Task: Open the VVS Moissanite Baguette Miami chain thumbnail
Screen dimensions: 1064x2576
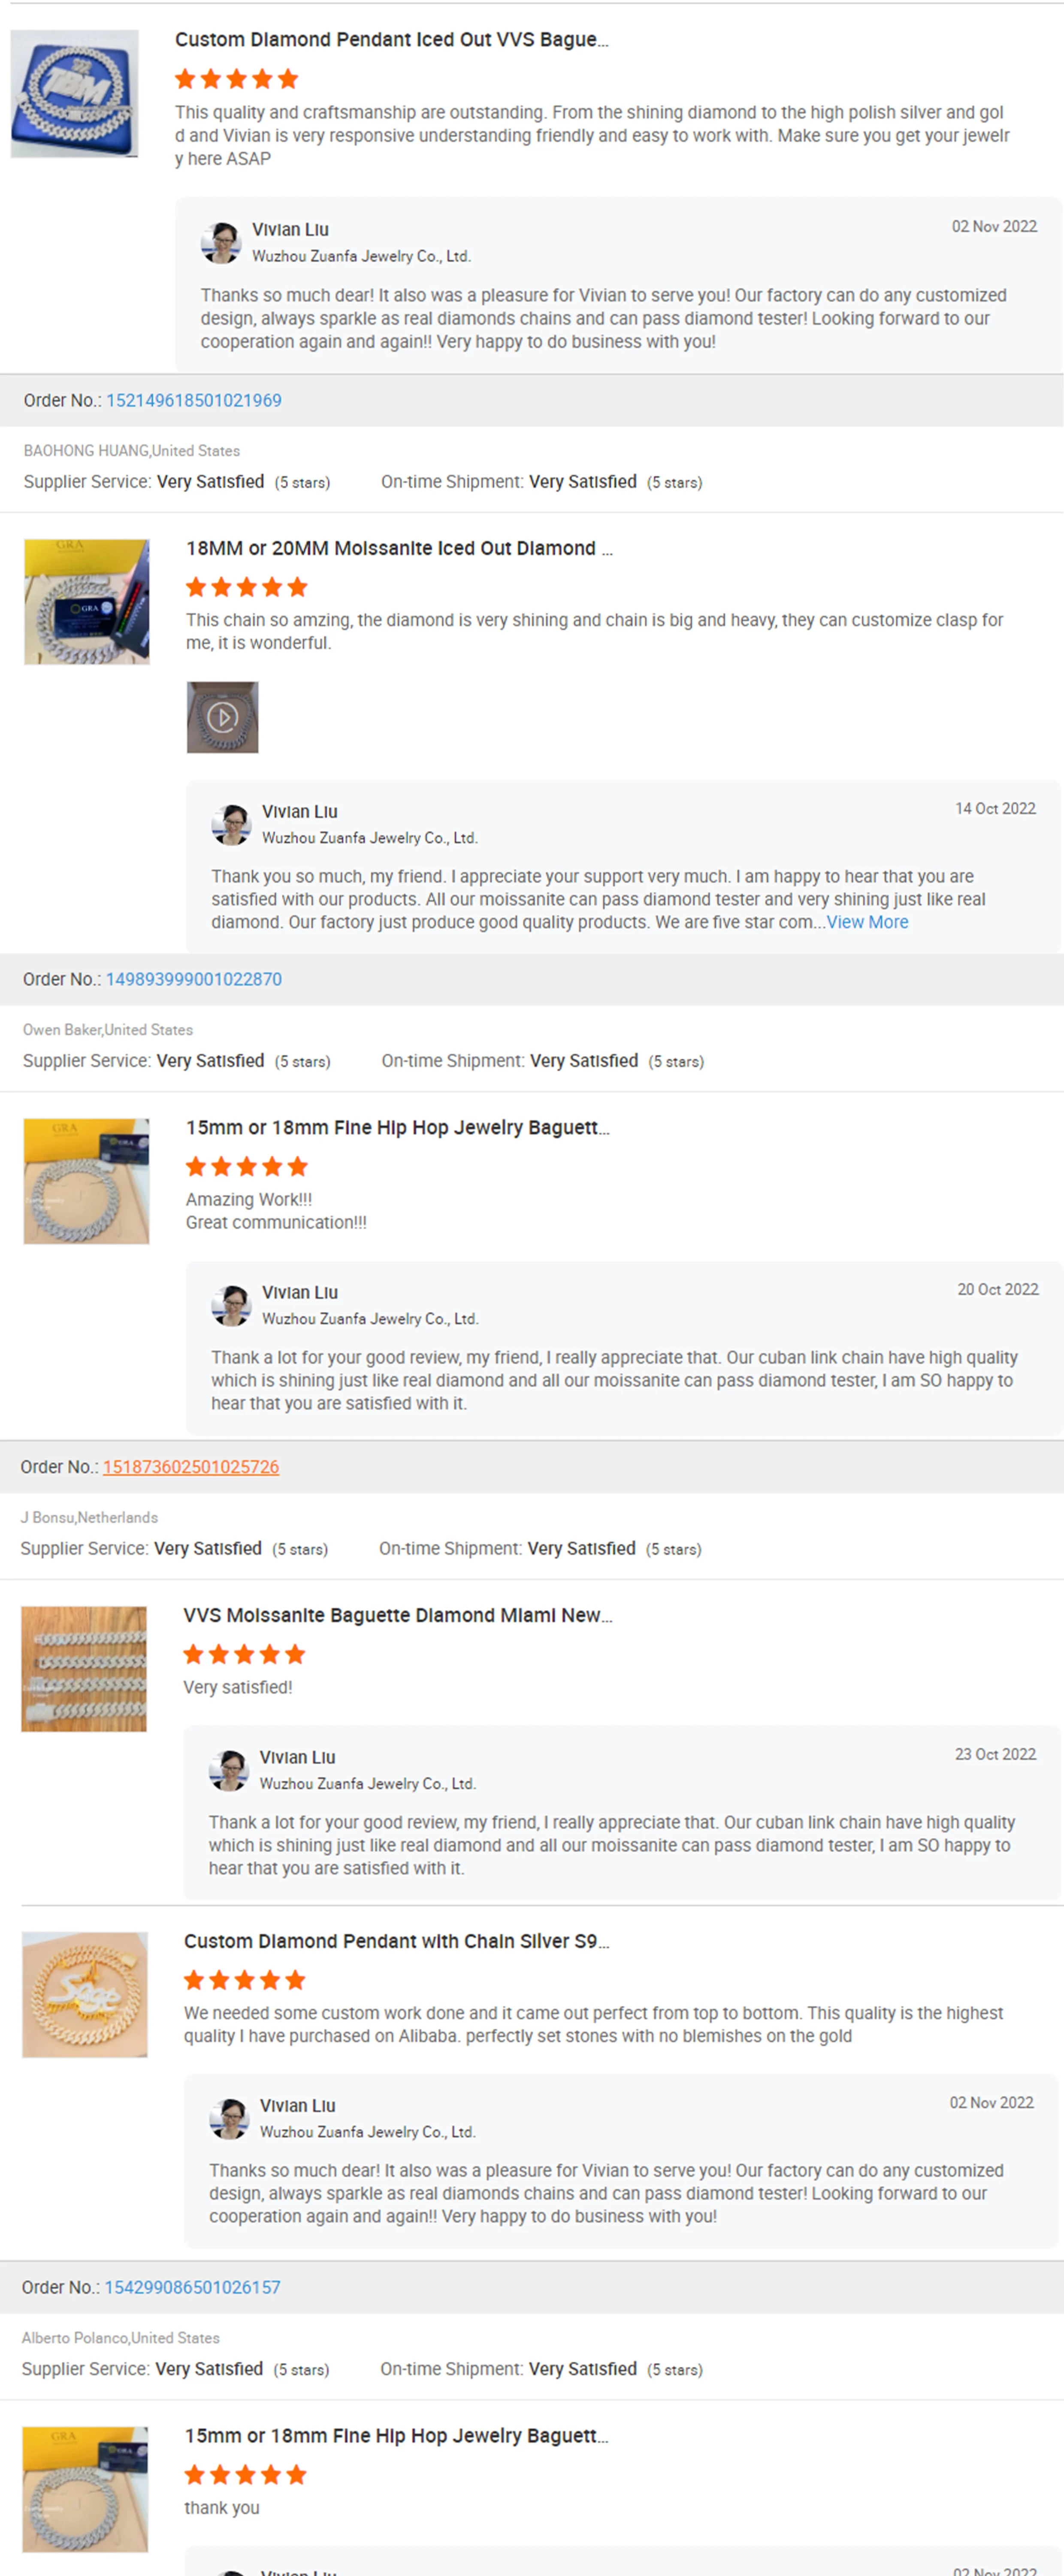Action: click(x=84, y=1669)
